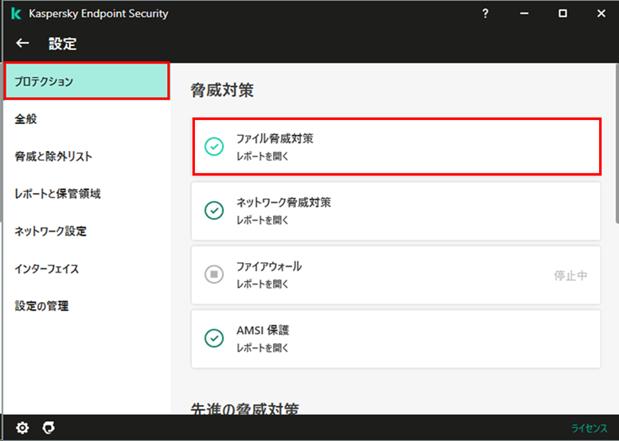Select ネットワーク設定 in the sidebar
The width and height of the screenshot is (619, 441).
coord(87,231)
